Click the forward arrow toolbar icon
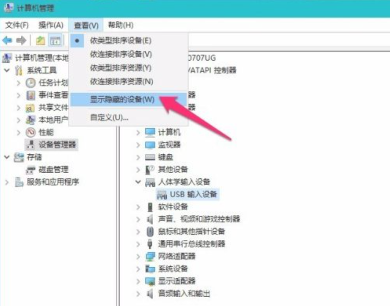Viewport: 390px width, 306px height. point(21,40)
